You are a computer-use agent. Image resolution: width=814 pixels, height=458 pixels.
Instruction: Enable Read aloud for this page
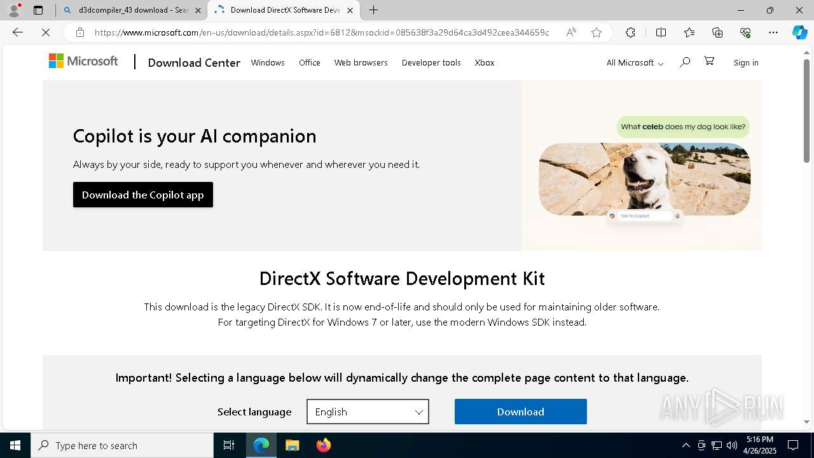[x=571, y=32]
